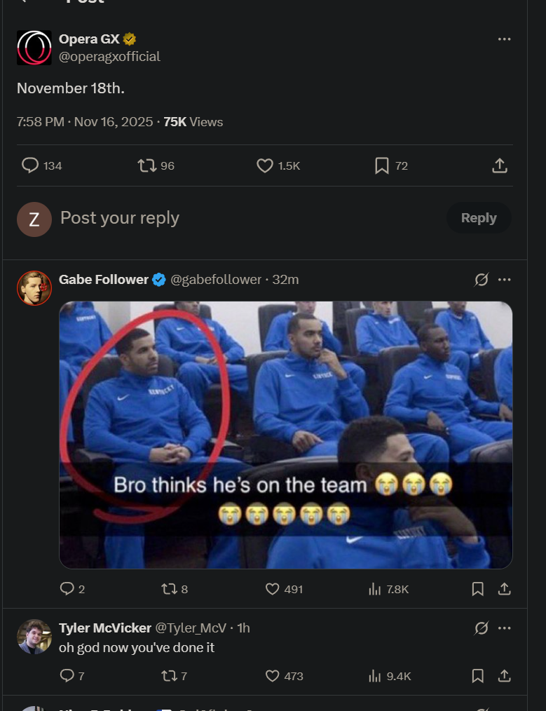The image size is (546, 711).
Task: Open more menu on Gabe Follower's reply
Action: coord(504,280)
